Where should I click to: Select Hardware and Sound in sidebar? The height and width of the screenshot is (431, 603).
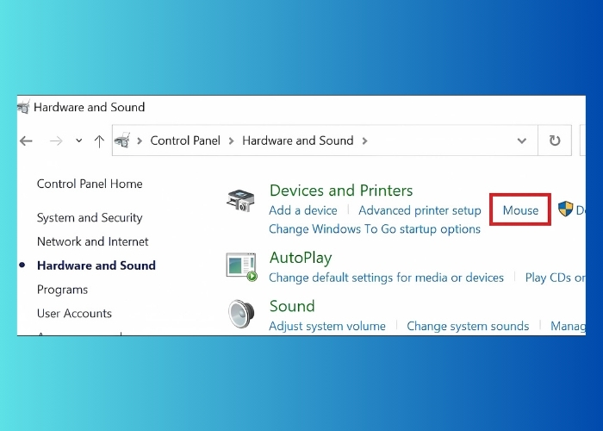click(x=96, y=265)
